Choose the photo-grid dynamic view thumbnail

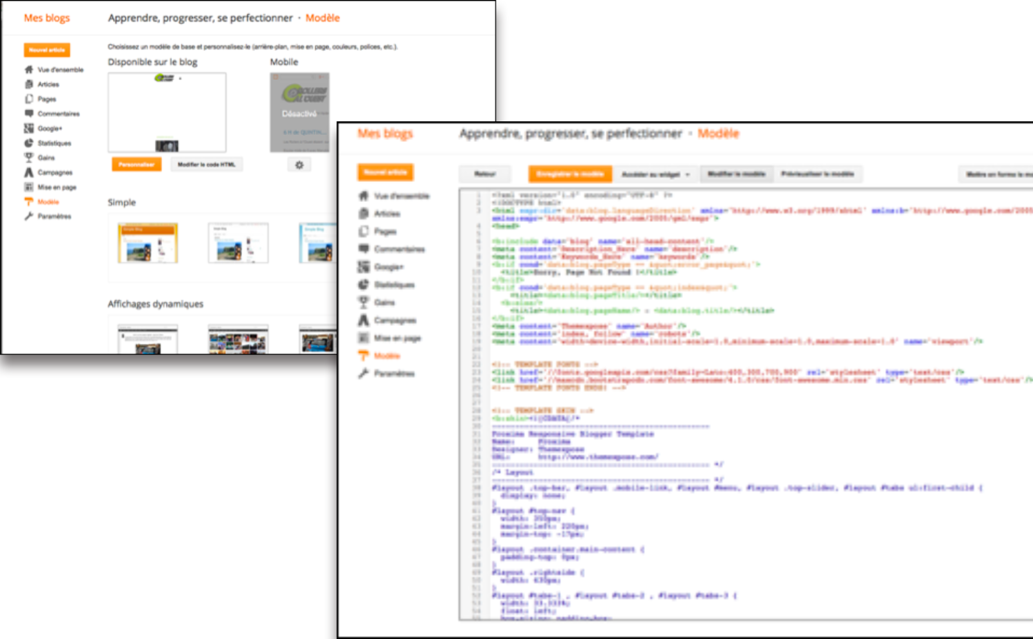coord(238,340)
